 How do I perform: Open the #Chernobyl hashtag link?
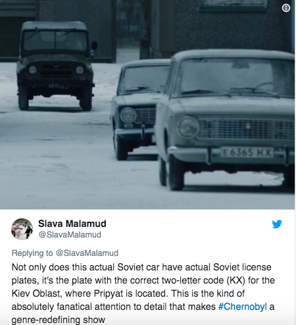(243, 307)
